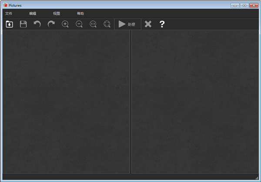Open the 视图 menu
Viewport: 261px width, 182px height.
click(x=57, y=13)
